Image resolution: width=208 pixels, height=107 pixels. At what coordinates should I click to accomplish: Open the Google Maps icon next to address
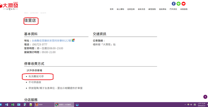[73, 40]
